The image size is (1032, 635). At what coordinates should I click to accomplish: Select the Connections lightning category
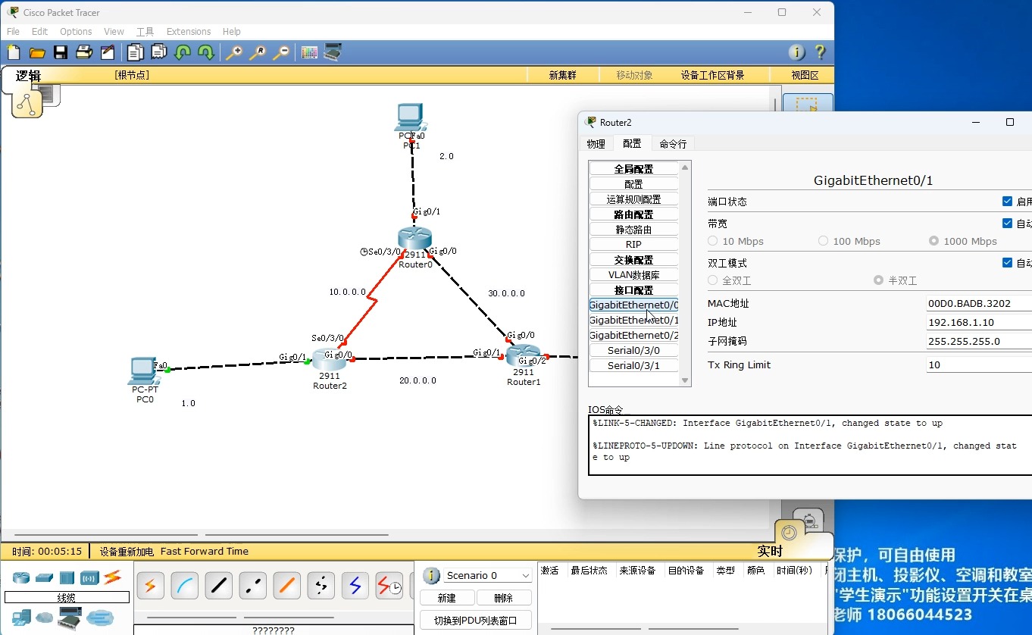[x=112, y=577]
